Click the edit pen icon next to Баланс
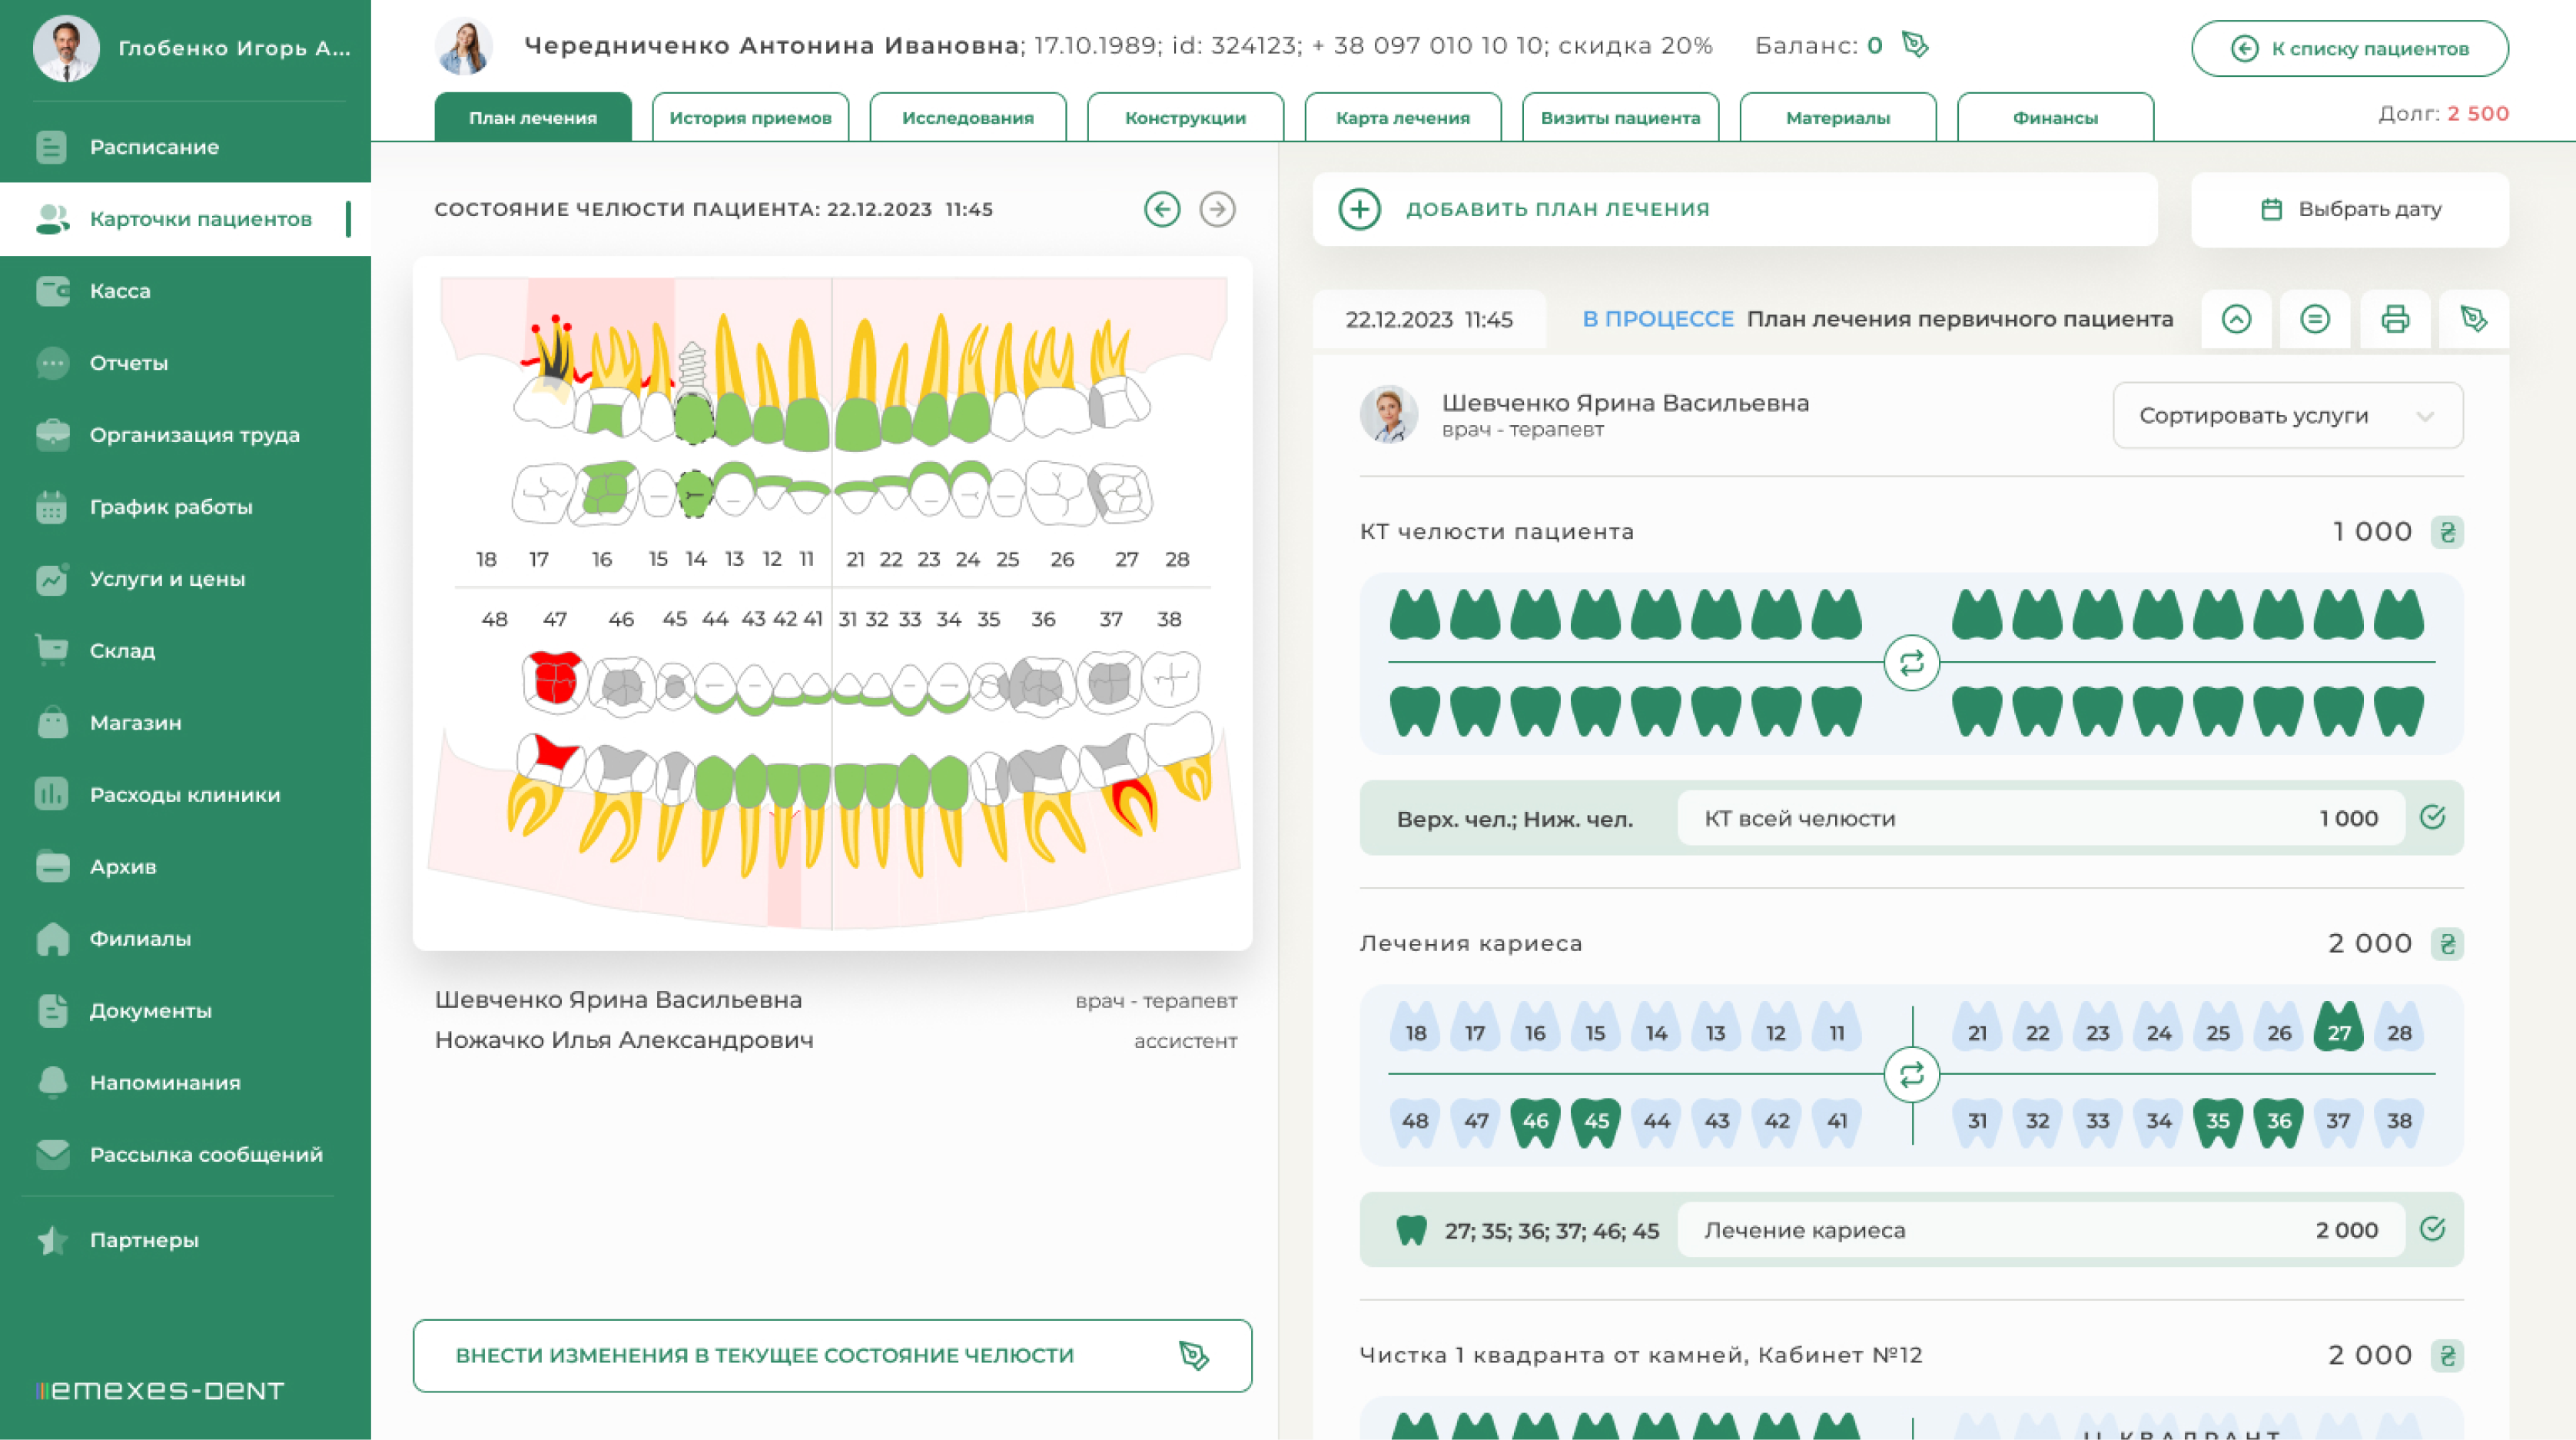This screenshot has width=2576, height=1440. 1914,45
